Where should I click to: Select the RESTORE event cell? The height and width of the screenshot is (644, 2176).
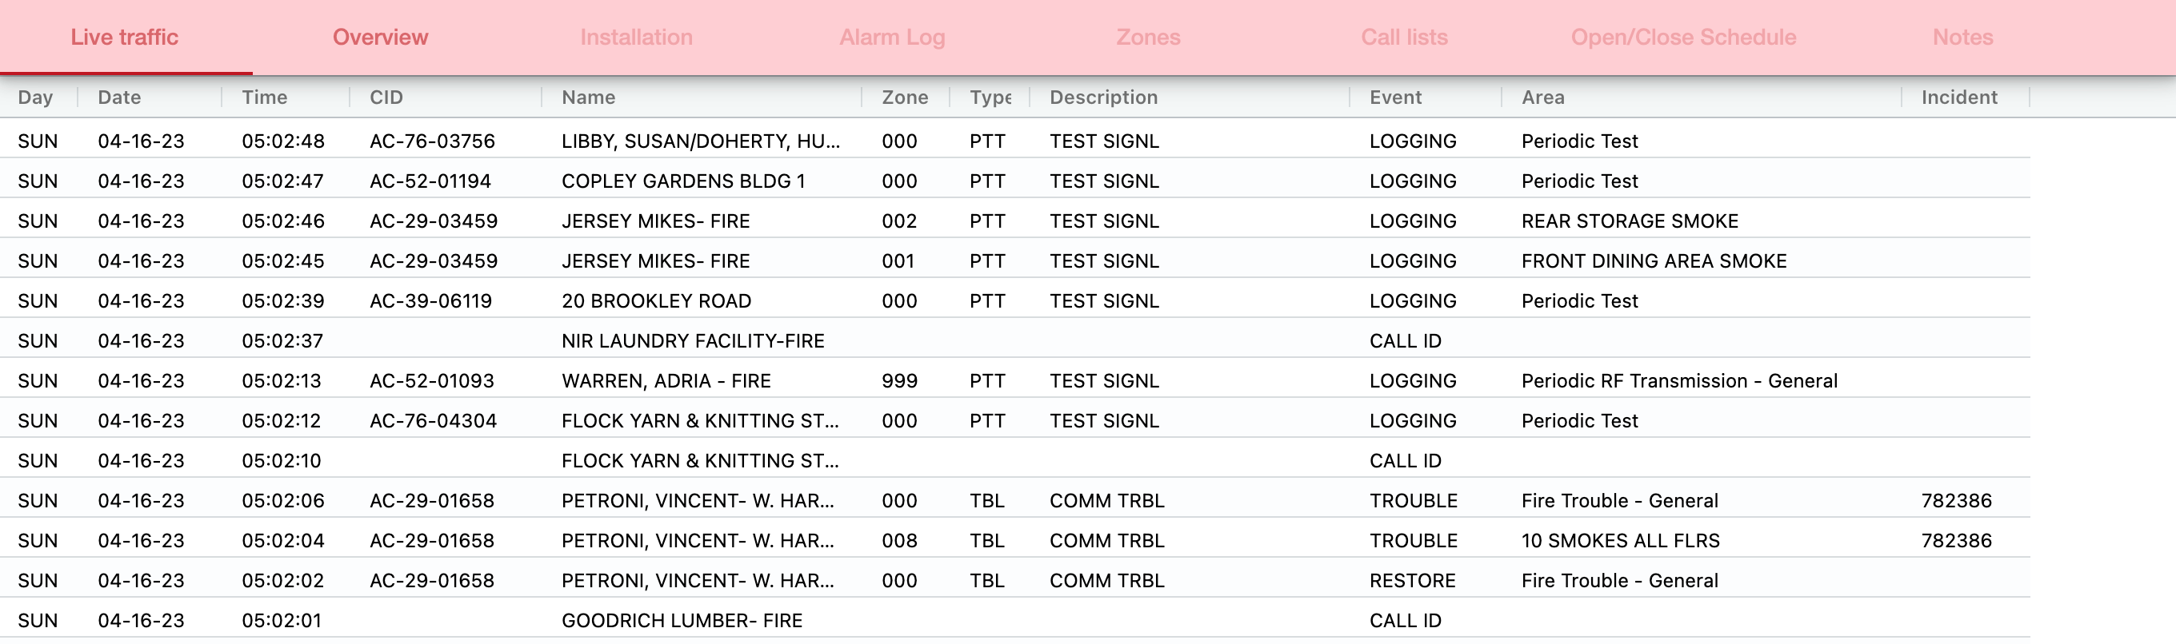pyautogui.click(x=1412, y=581)
